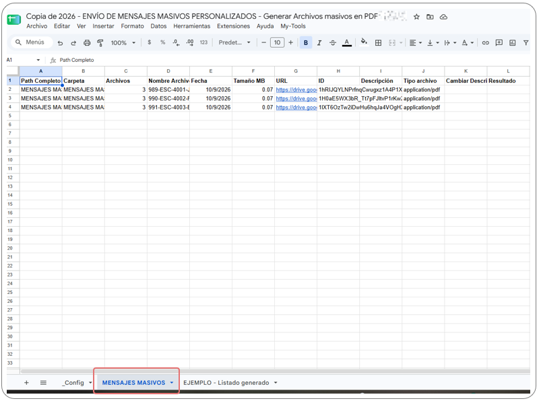This screenshot has width=539, height=403.
Task: Open horizontal align dropdown
Action: pos(415,43)
